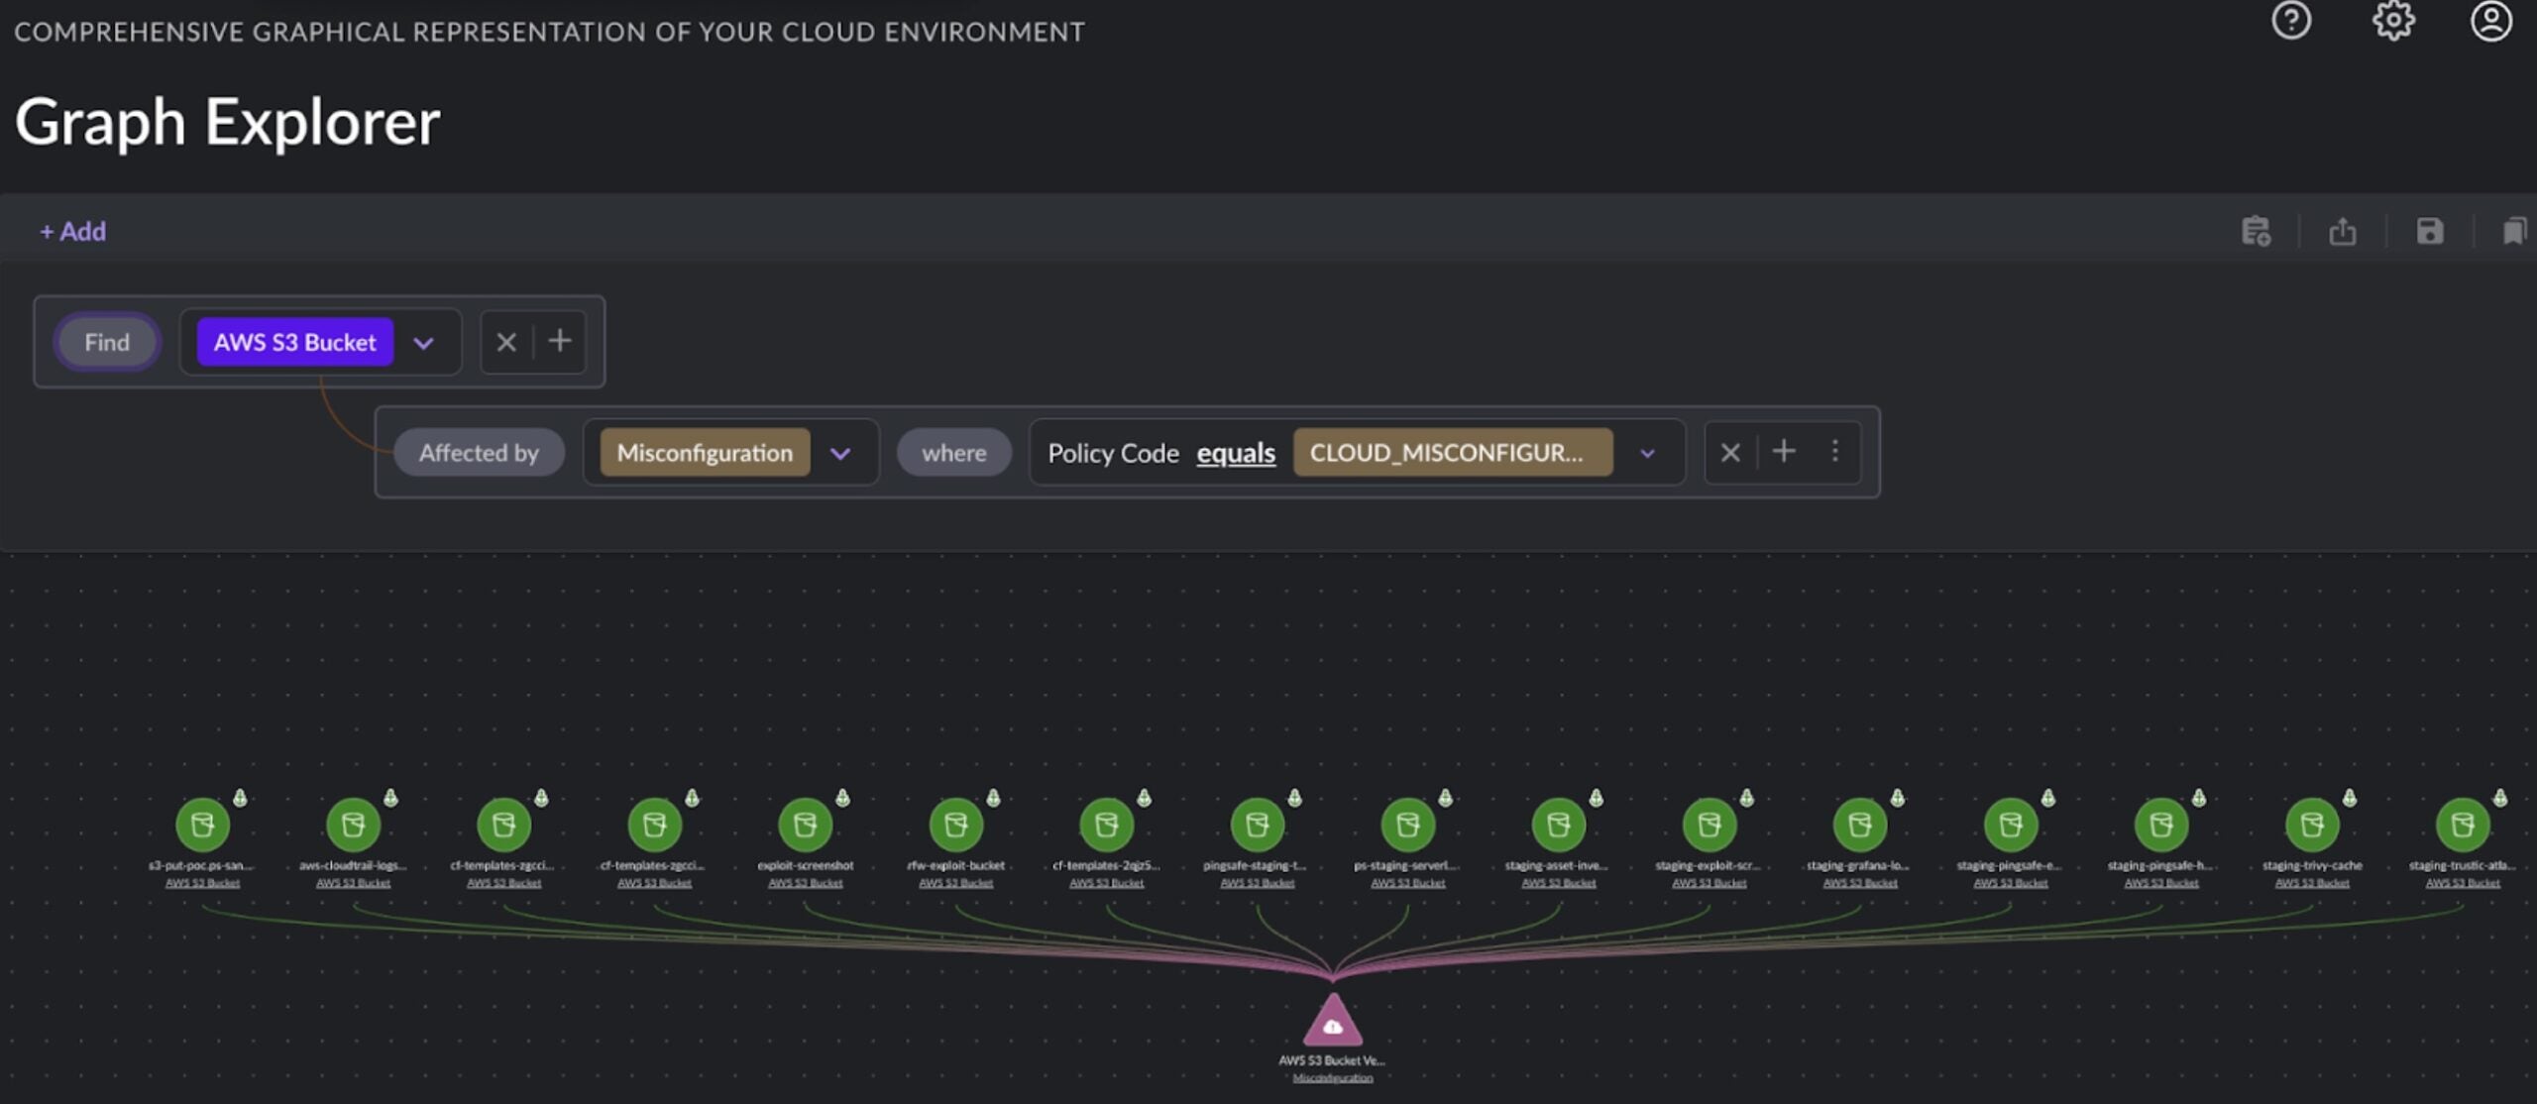Click the equals operator link
This screenshot has width=2537, height=1104.
coord(1235,453)
